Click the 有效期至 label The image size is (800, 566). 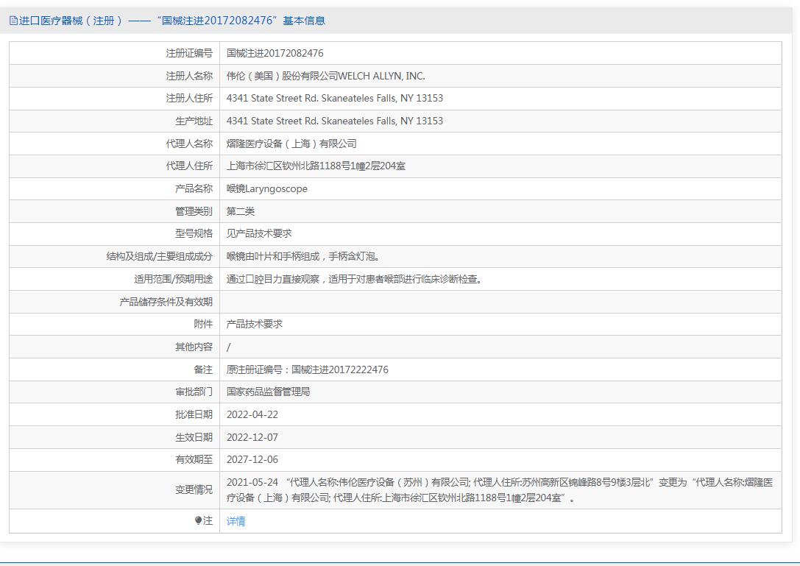pyautogui.click(x=194, y=459)
